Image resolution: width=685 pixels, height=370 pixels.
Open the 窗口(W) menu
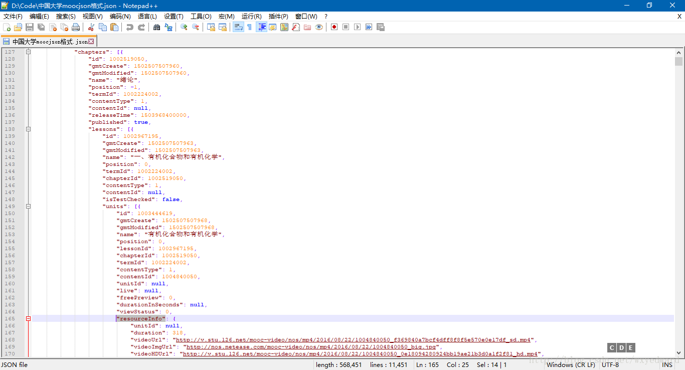pos(306,17)
